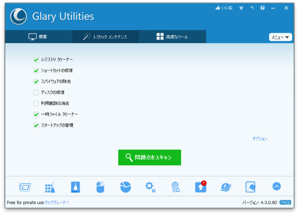The image size is (299, 215).
Task: Open the Disk Cleaner broom icon
Action: (x=75, y=187)
